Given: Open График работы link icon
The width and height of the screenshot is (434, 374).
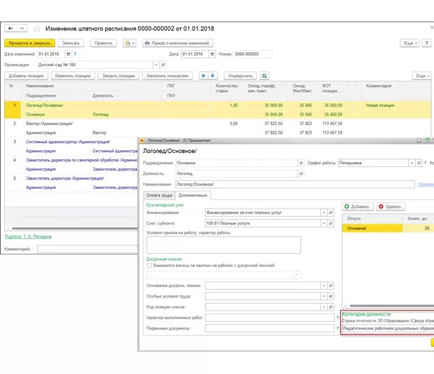Looking at the screenshot, I should point(419,163).
